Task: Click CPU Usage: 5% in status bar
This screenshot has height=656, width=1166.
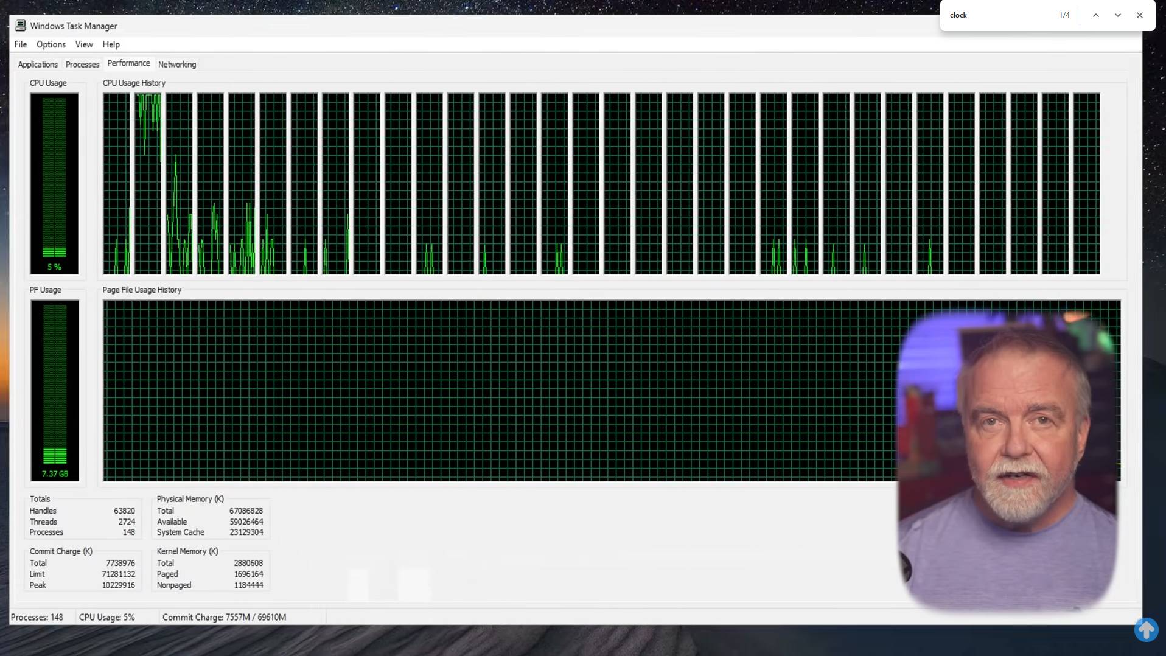Action: 107,616
